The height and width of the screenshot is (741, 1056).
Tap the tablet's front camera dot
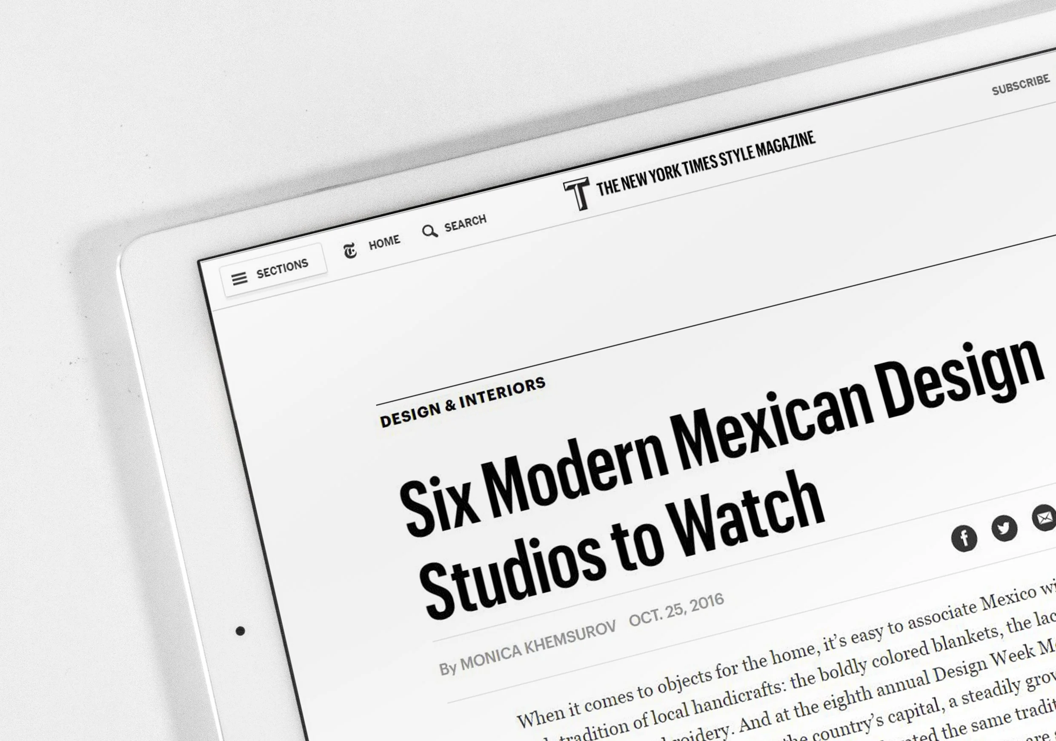coord(240,631)
